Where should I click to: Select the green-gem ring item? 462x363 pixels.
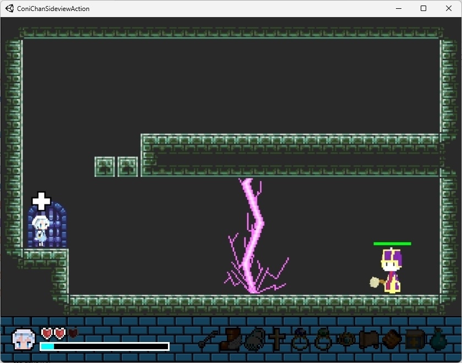click(x=323, y=342)
